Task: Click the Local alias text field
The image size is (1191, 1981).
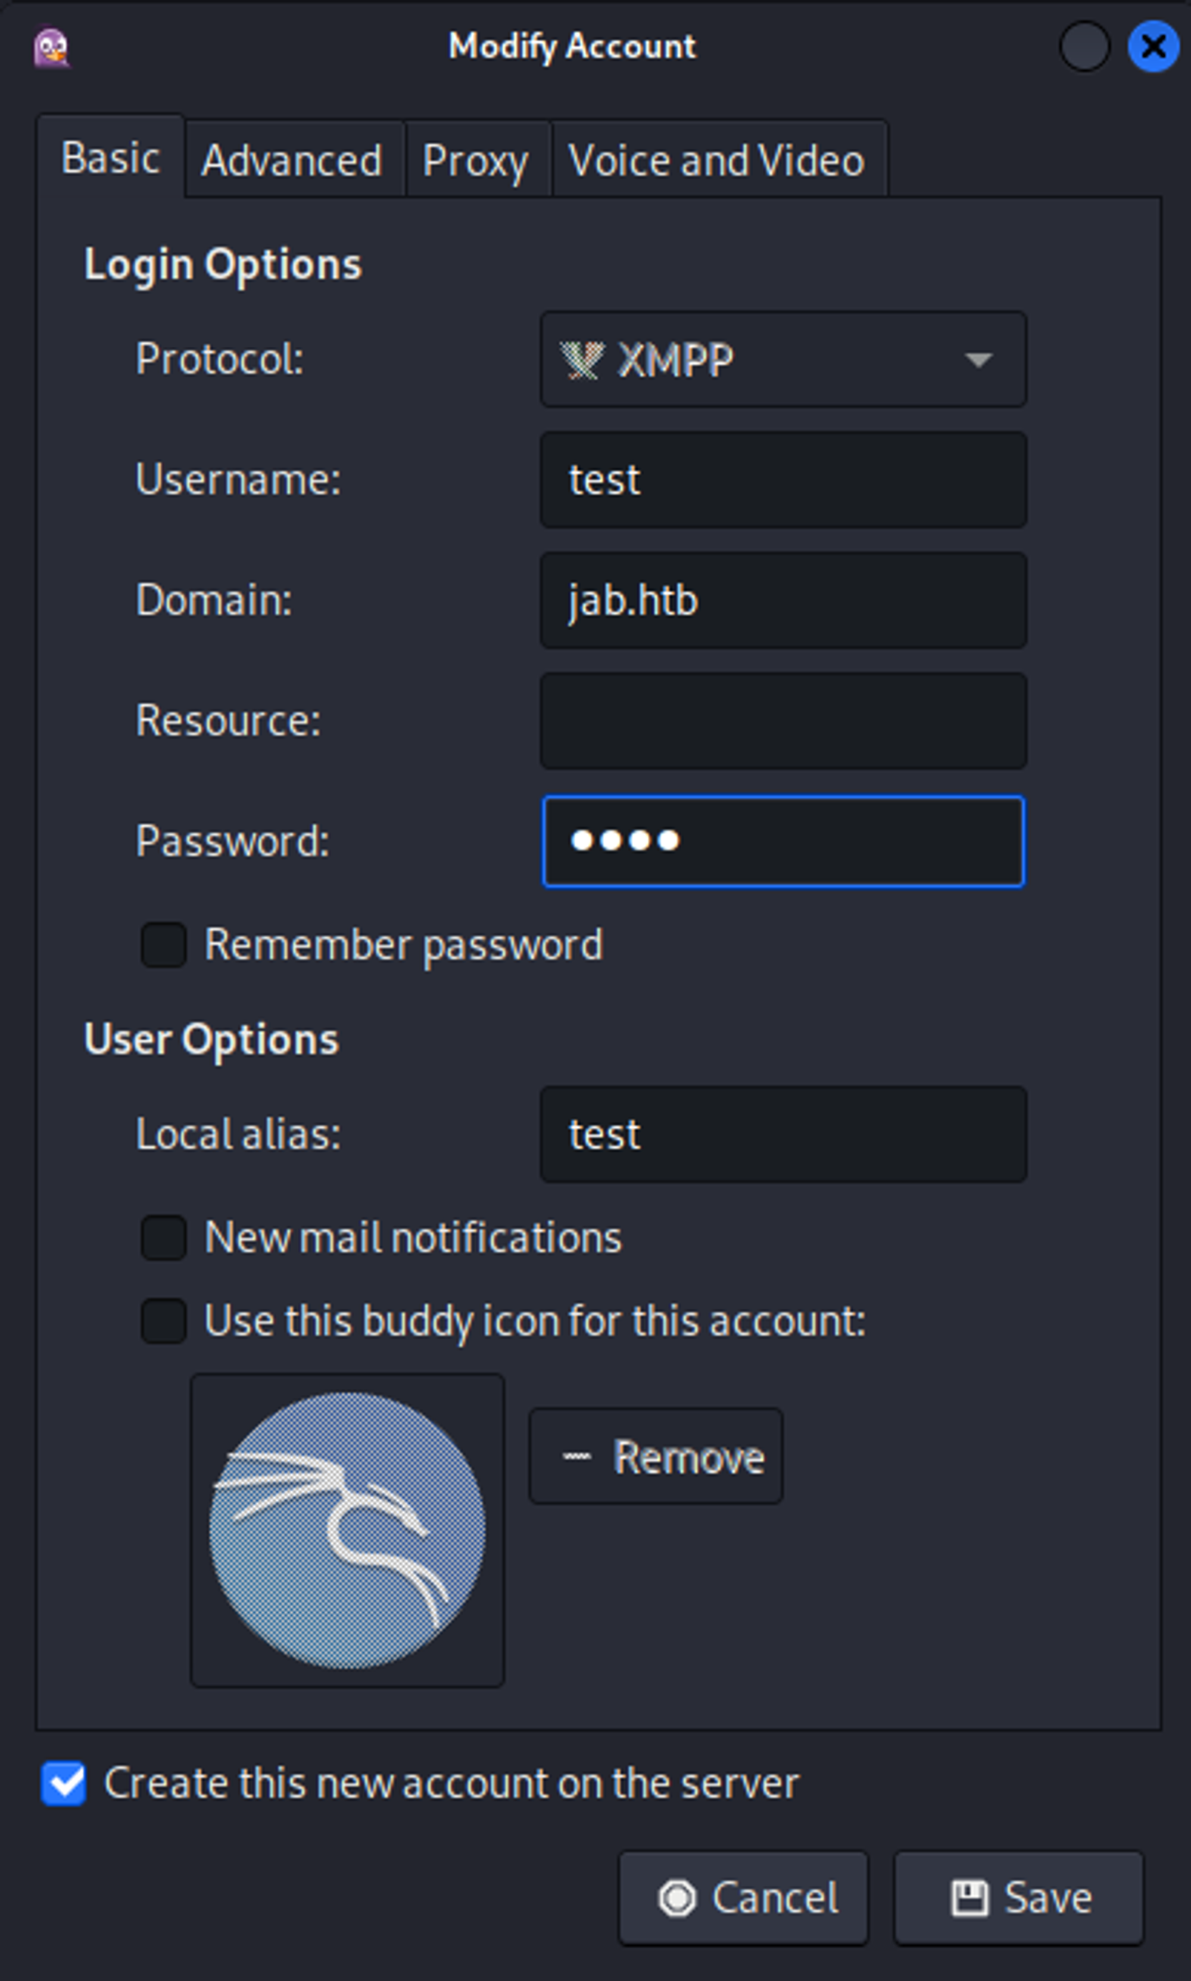Action: coord(782,1134)
